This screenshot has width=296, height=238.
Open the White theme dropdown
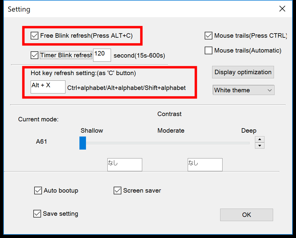tap(244, 90)
